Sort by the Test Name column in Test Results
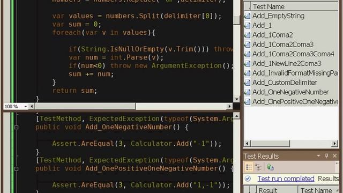 pyautogui.click(x=318, y=190)
